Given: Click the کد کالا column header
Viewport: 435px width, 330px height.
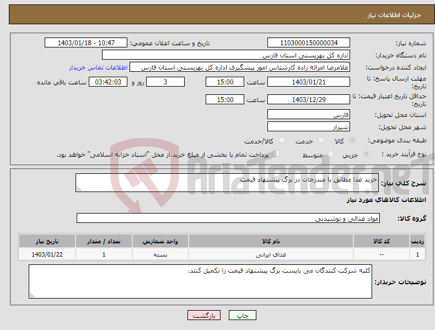Looking at the screenshot, I should (382, 241).
